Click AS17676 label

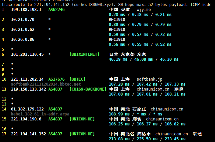[56, 79]
